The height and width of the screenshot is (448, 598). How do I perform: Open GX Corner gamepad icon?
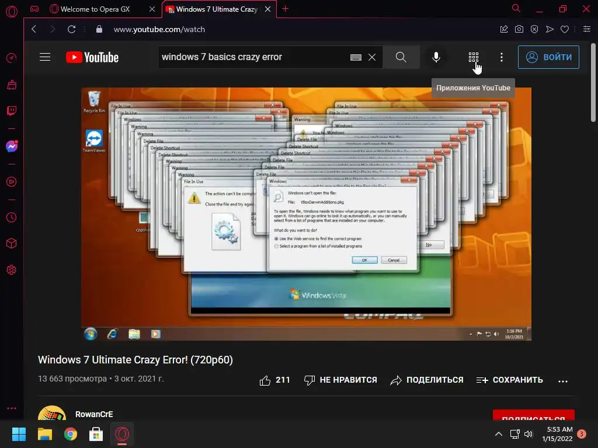34,9
